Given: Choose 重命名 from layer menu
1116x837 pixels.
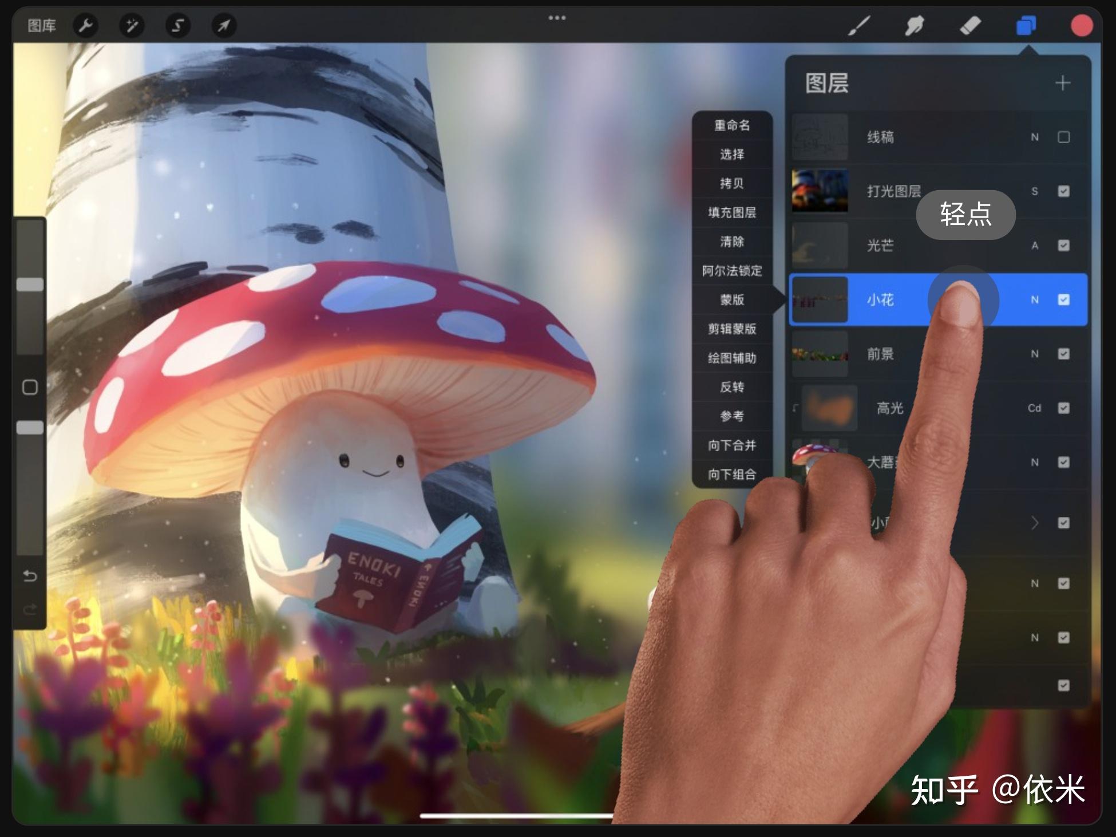Looking at the screenshot, I should point(732,125).
